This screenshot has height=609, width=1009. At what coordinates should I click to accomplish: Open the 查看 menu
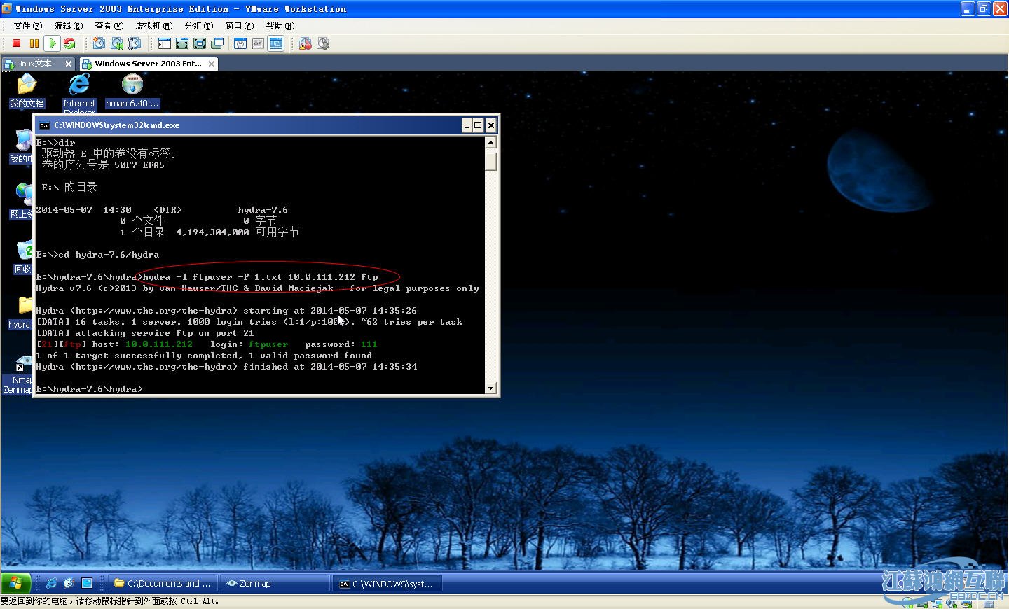(x=109, y=25)
